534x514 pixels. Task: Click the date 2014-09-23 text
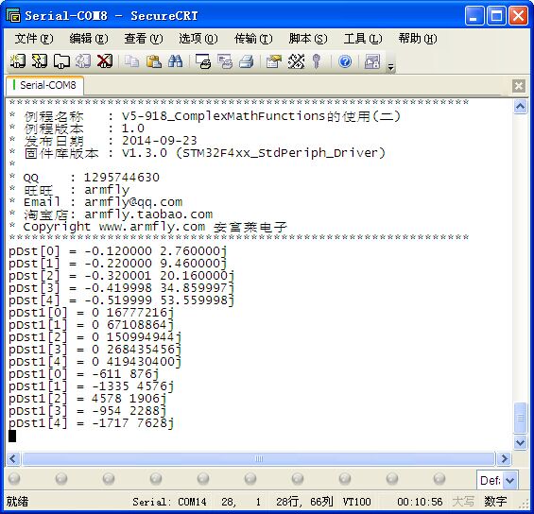[160, 140]
